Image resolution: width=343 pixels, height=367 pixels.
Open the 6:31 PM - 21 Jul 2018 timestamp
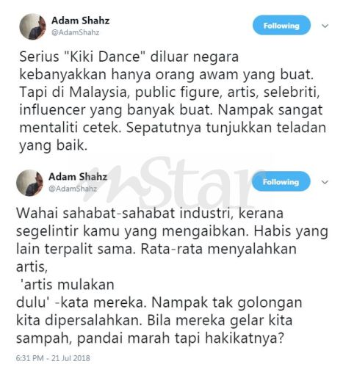(53, 358)
